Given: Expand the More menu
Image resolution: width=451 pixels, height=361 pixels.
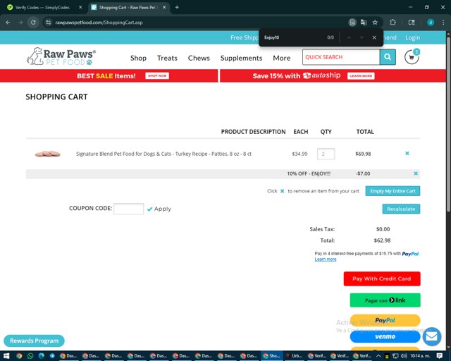Looking at the screenshot, I should (x=282, y=58).
